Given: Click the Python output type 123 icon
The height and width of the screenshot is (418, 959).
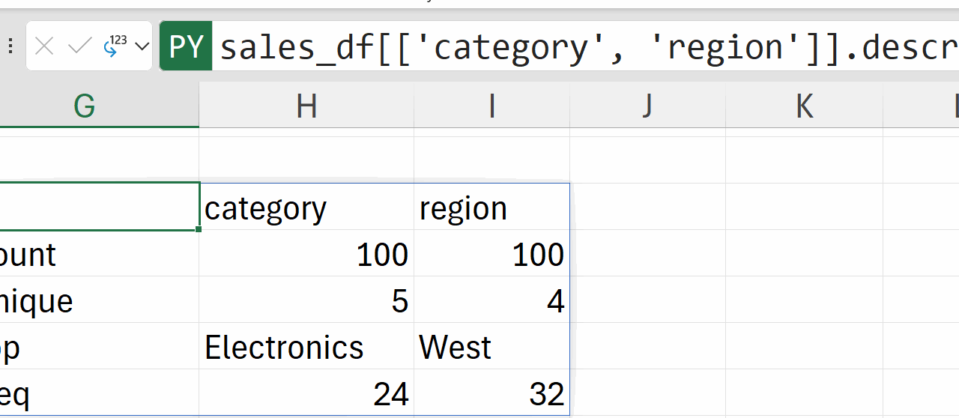Looking at the screenshot, I should [x=115, y=46].
